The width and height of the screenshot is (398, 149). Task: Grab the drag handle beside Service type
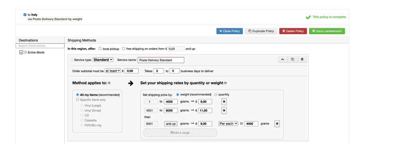click(x=72, y=60)
